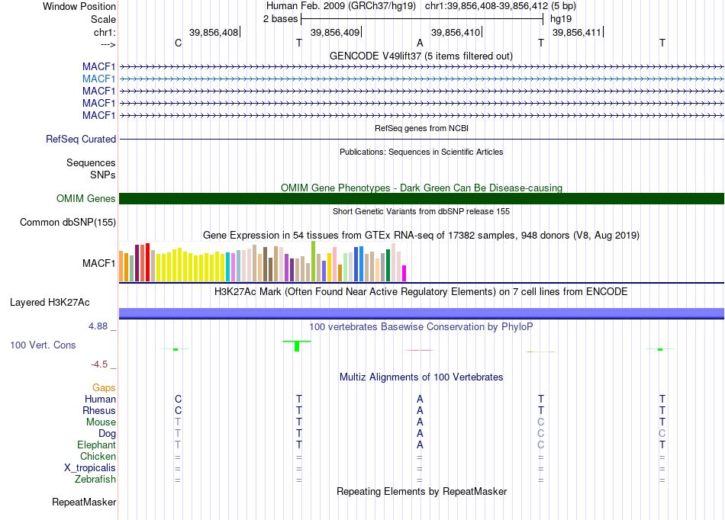Click the RefSeq Curated gene intron line

421,139
